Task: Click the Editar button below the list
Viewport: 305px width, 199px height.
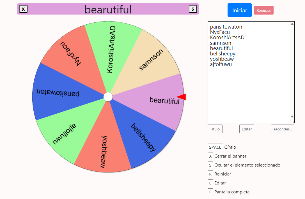Action: point(247,129)
